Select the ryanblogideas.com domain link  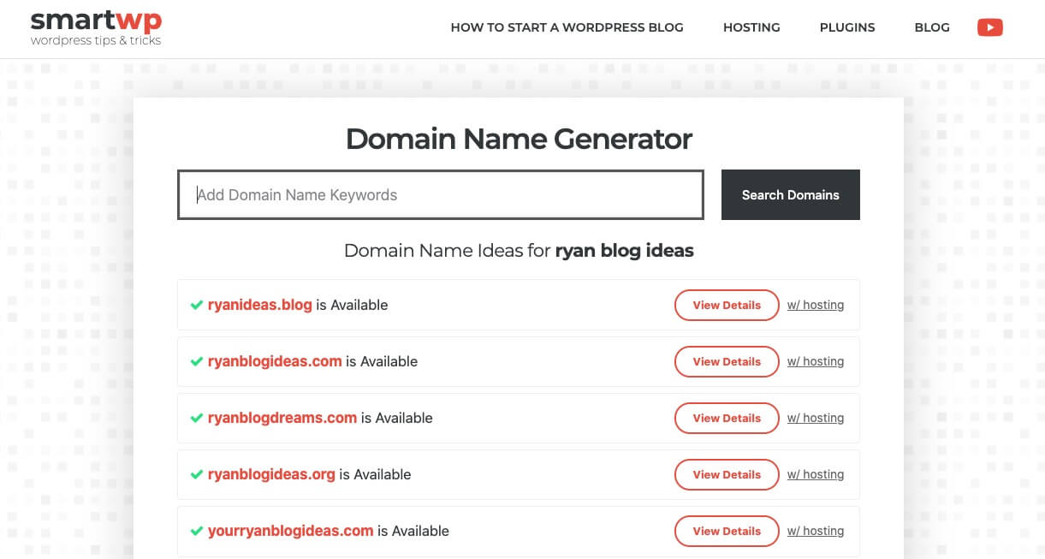(273, 361)
